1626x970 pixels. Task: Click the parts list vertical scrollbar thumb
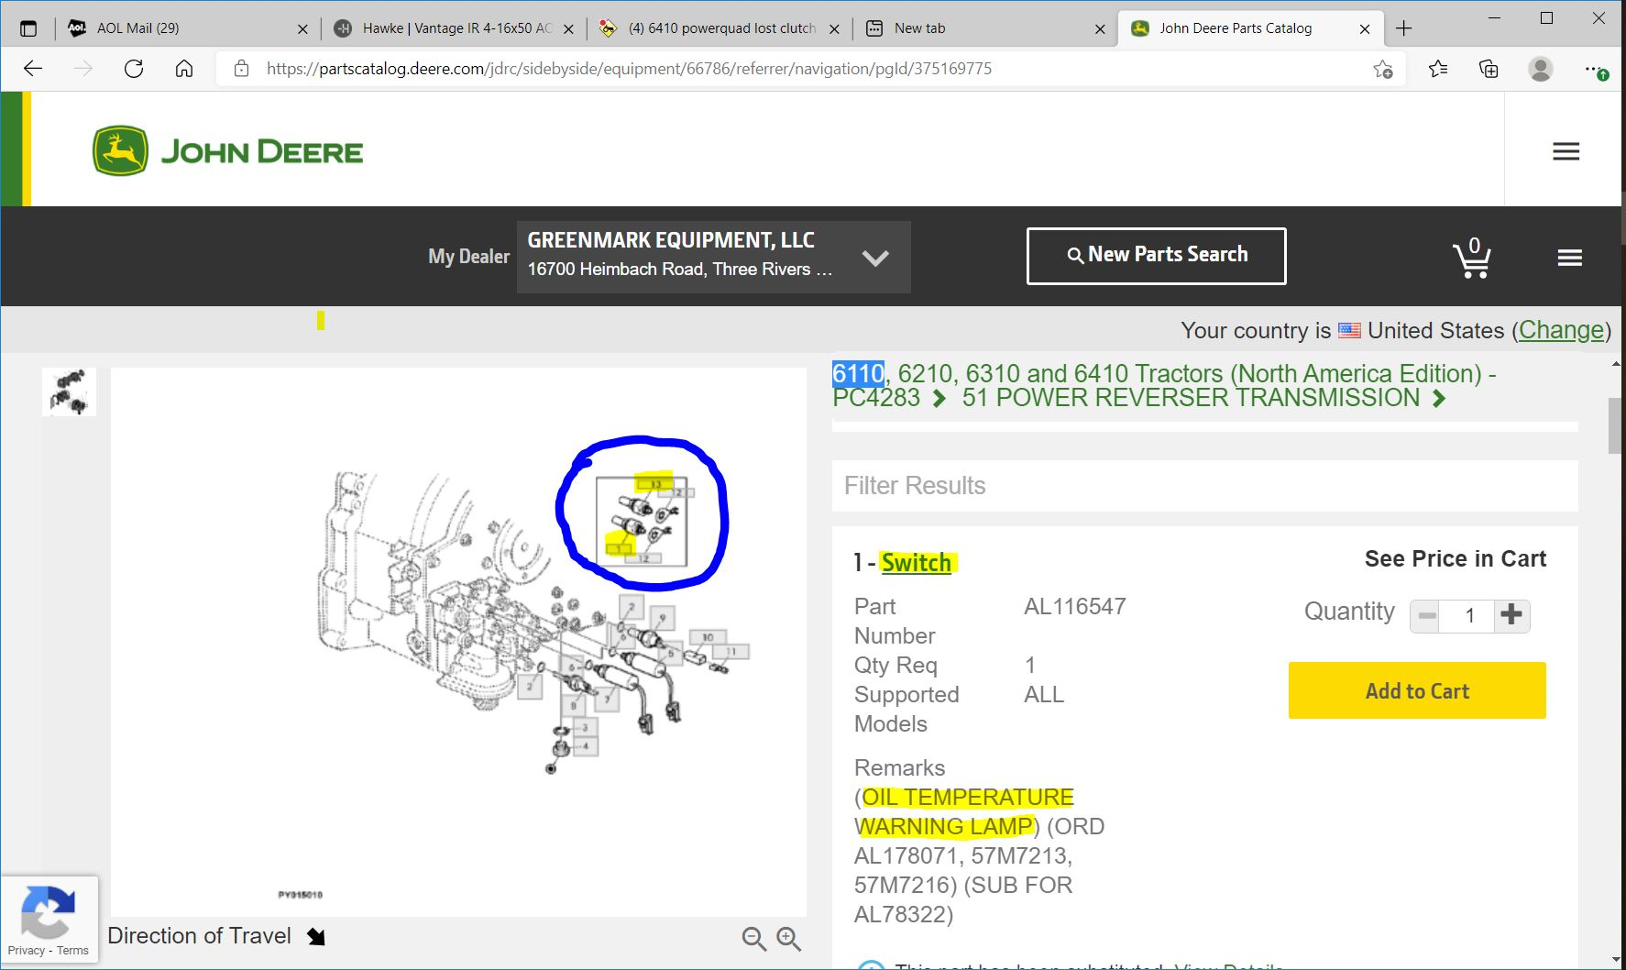coord(1615,425)
